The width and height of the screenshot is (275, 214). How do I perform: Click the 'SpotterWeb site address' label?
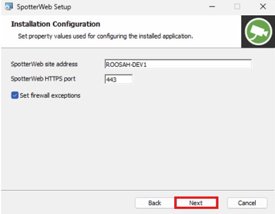44,64
